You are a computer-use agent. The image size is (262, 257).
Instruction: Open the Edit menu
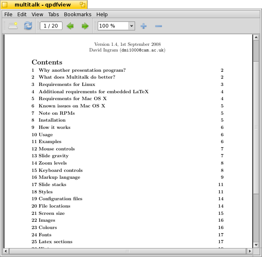(x=22, y=15)
